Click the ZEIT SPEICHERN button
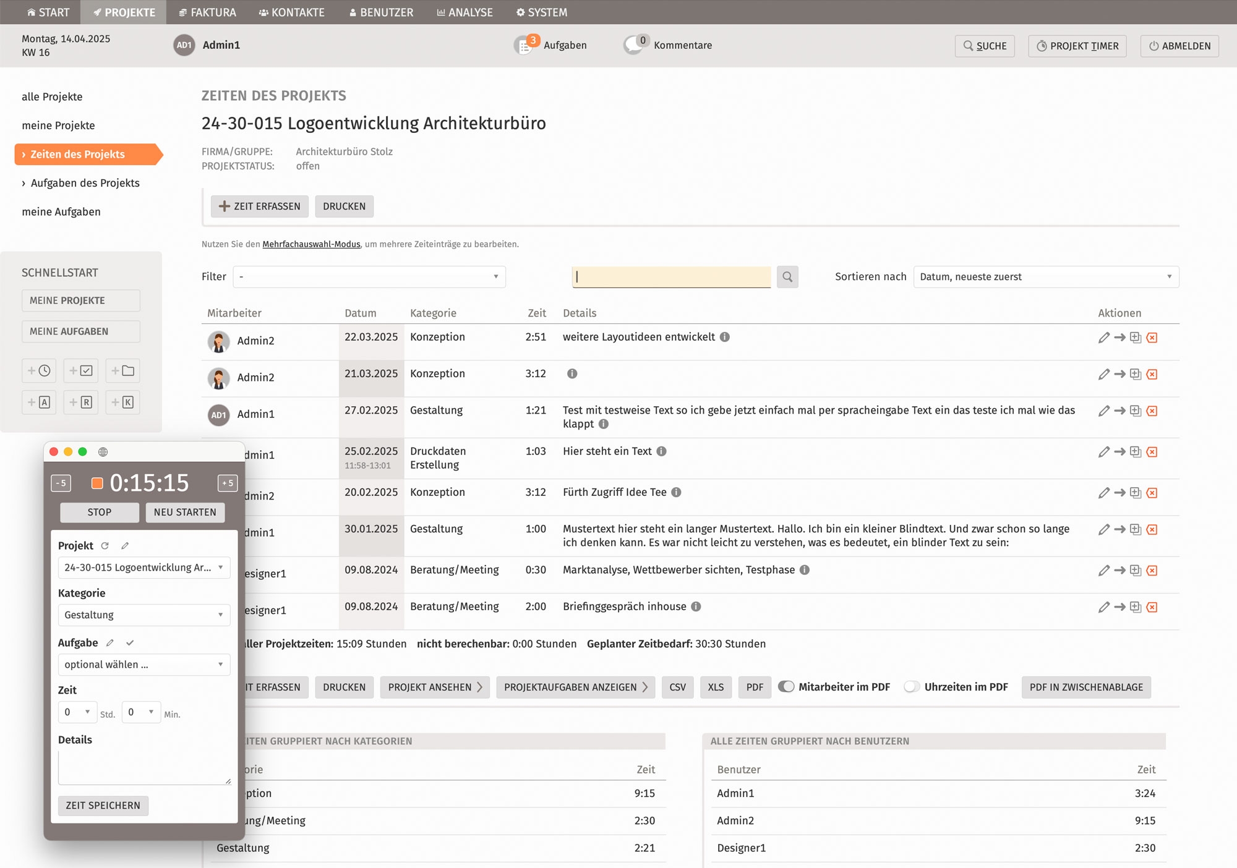The image size is (1237, 868). (103, 805)
